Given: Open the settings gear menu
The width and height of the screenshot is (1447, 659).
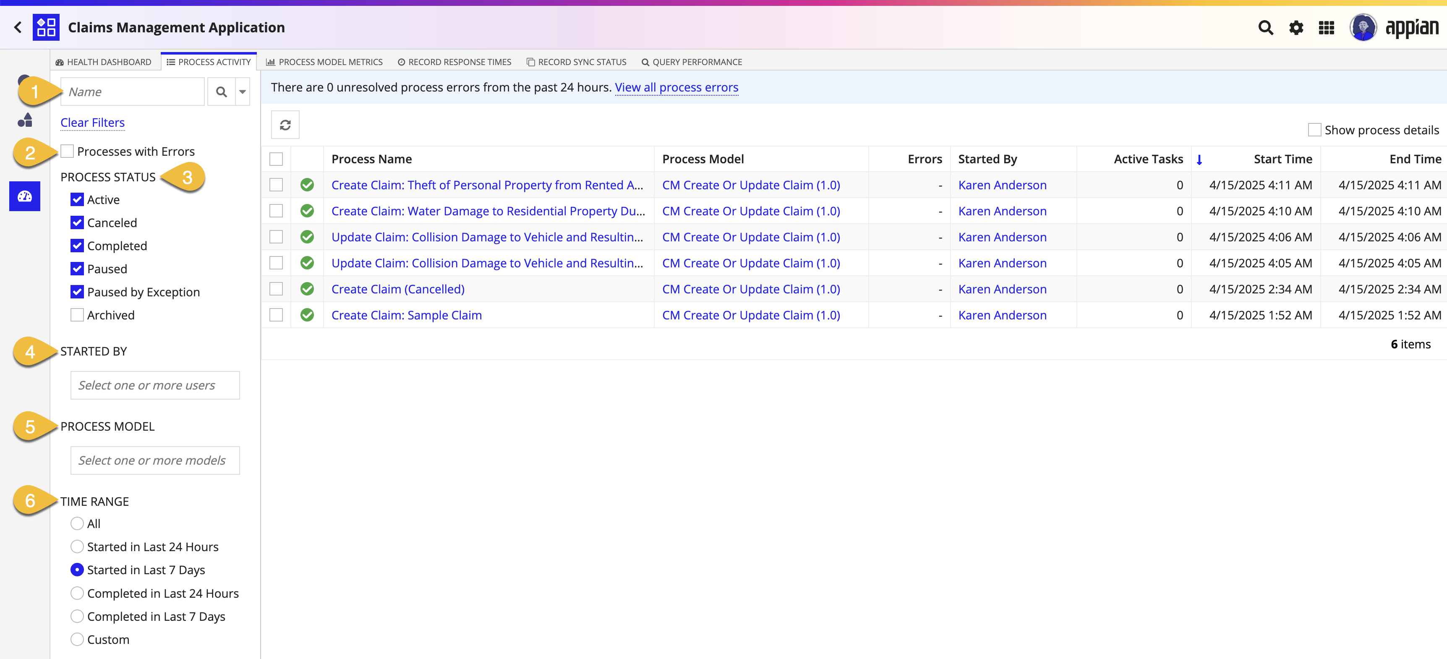Looking at the screenshot, I should pos(1296,28).
